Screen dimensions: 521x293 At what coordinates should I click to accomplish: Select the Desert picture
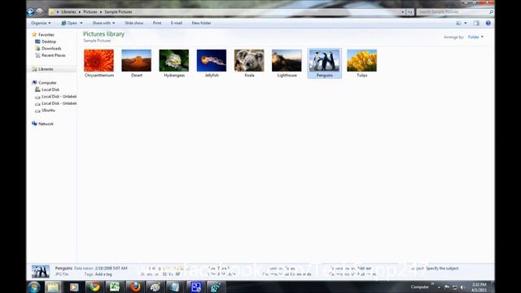pos(137,63)
